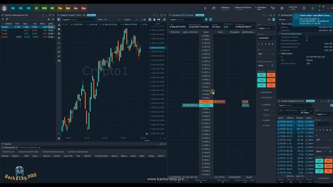Select the 0,73784 row in Forex order book
This screenshot has width=333, height=187.
(296, 122)
